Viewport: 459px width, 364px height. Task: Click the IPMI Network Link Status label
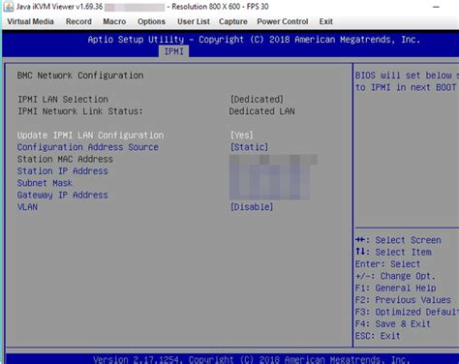(x=80, y=111)
